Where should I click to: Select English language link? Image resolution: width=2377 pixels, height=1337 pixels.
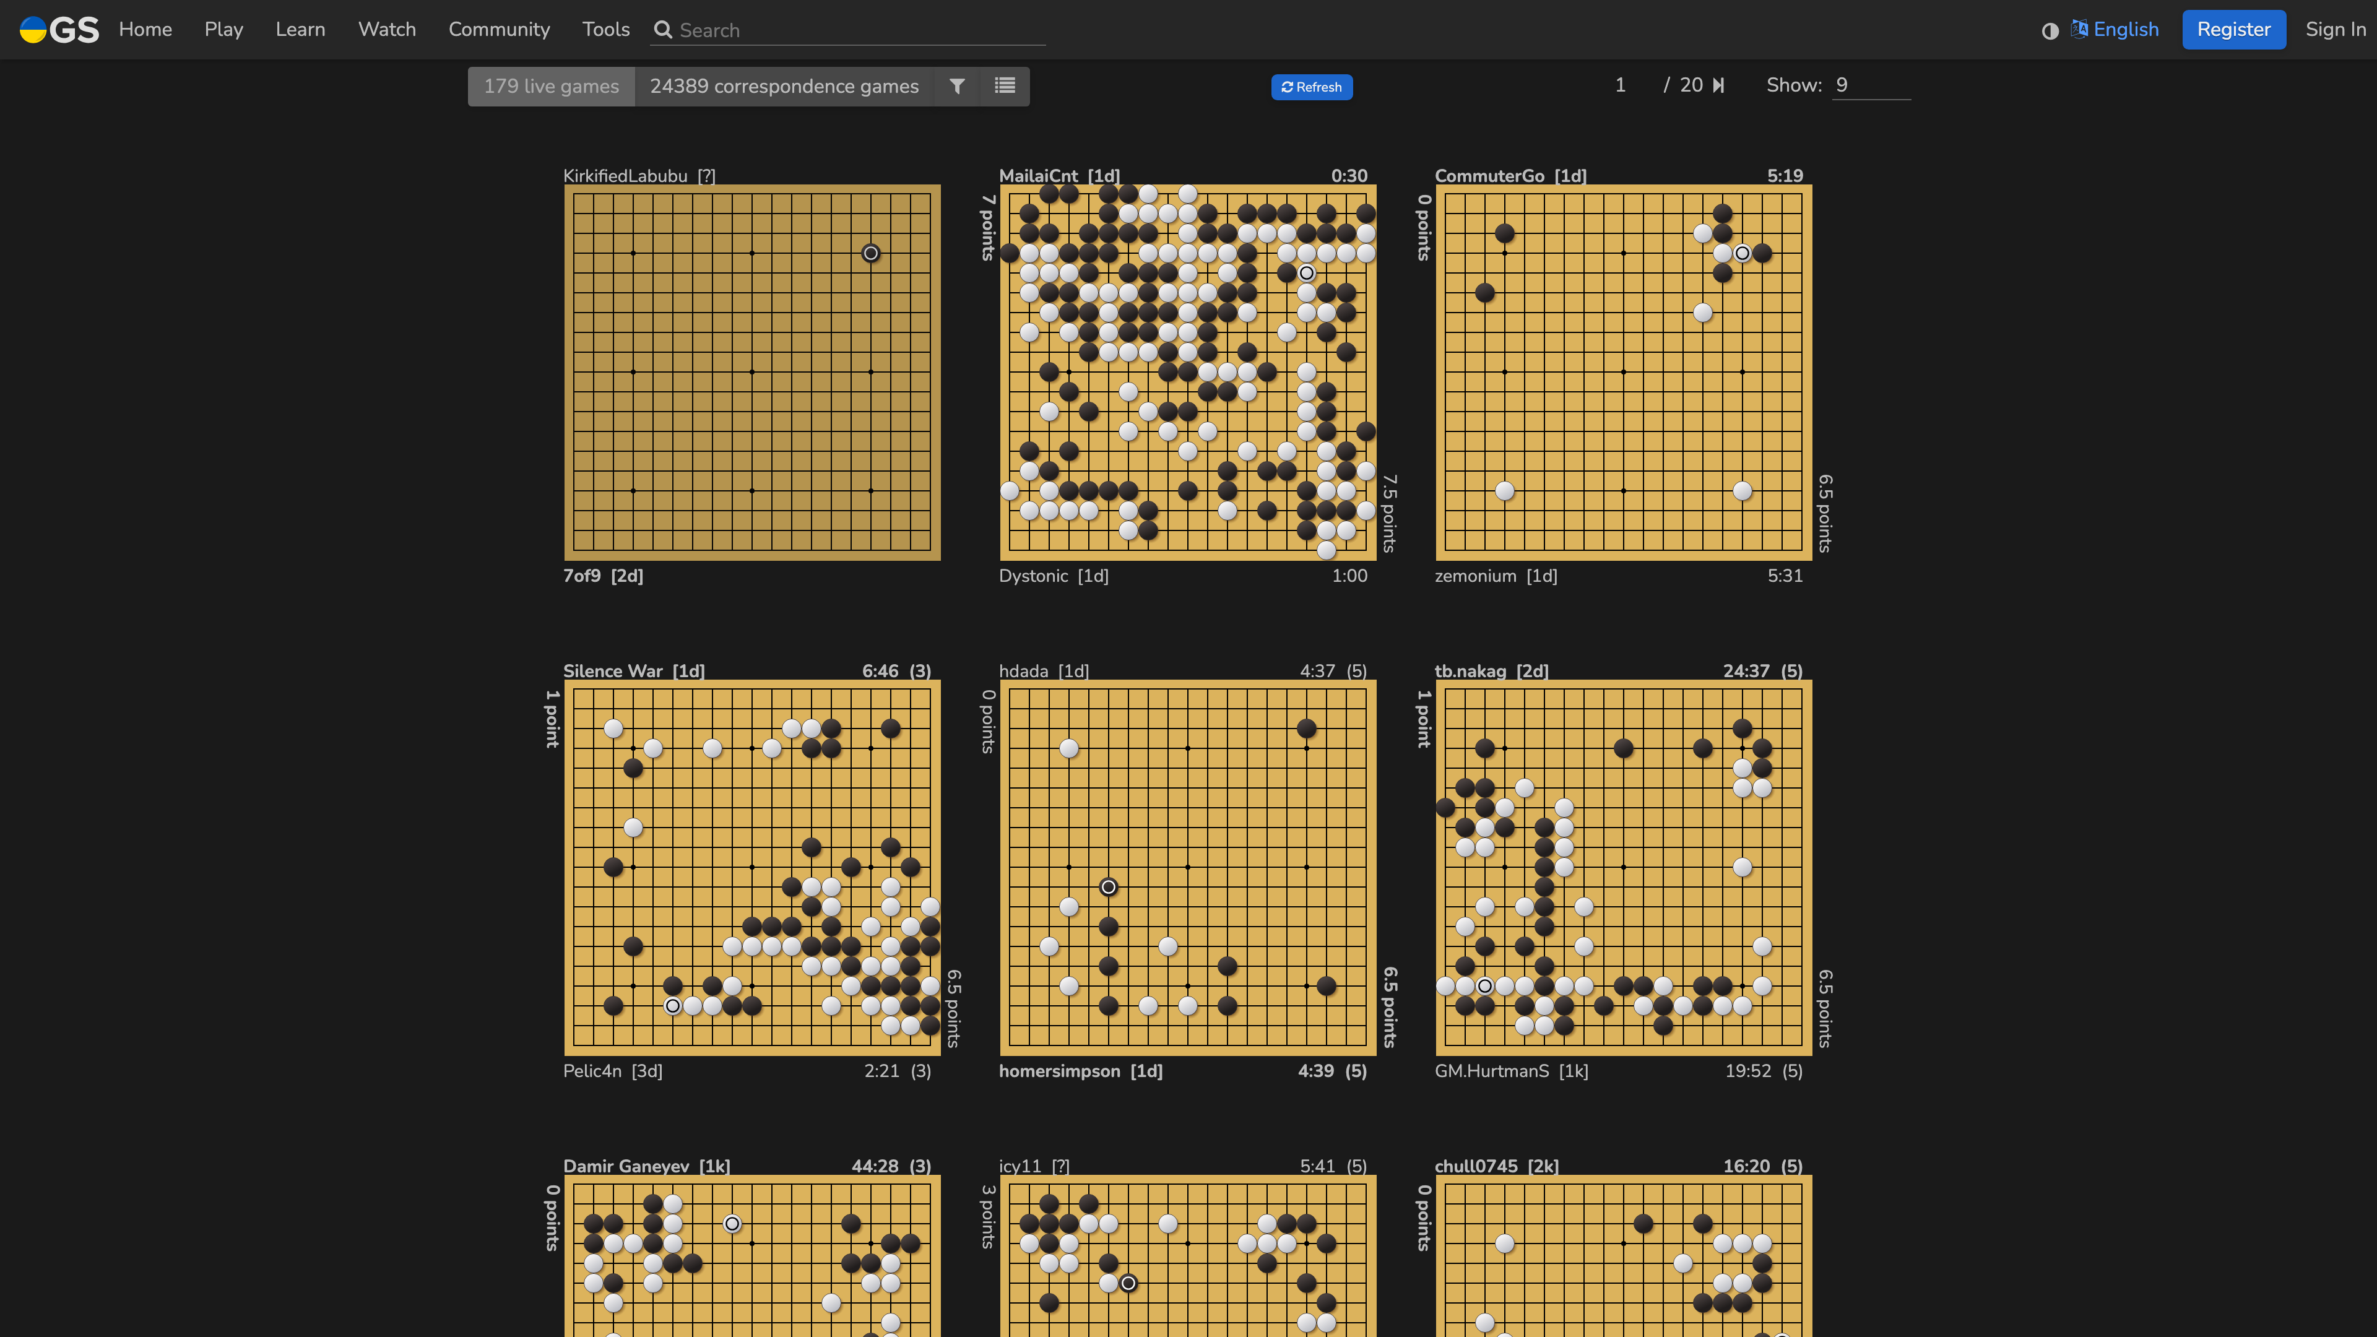pos(2126,30)
